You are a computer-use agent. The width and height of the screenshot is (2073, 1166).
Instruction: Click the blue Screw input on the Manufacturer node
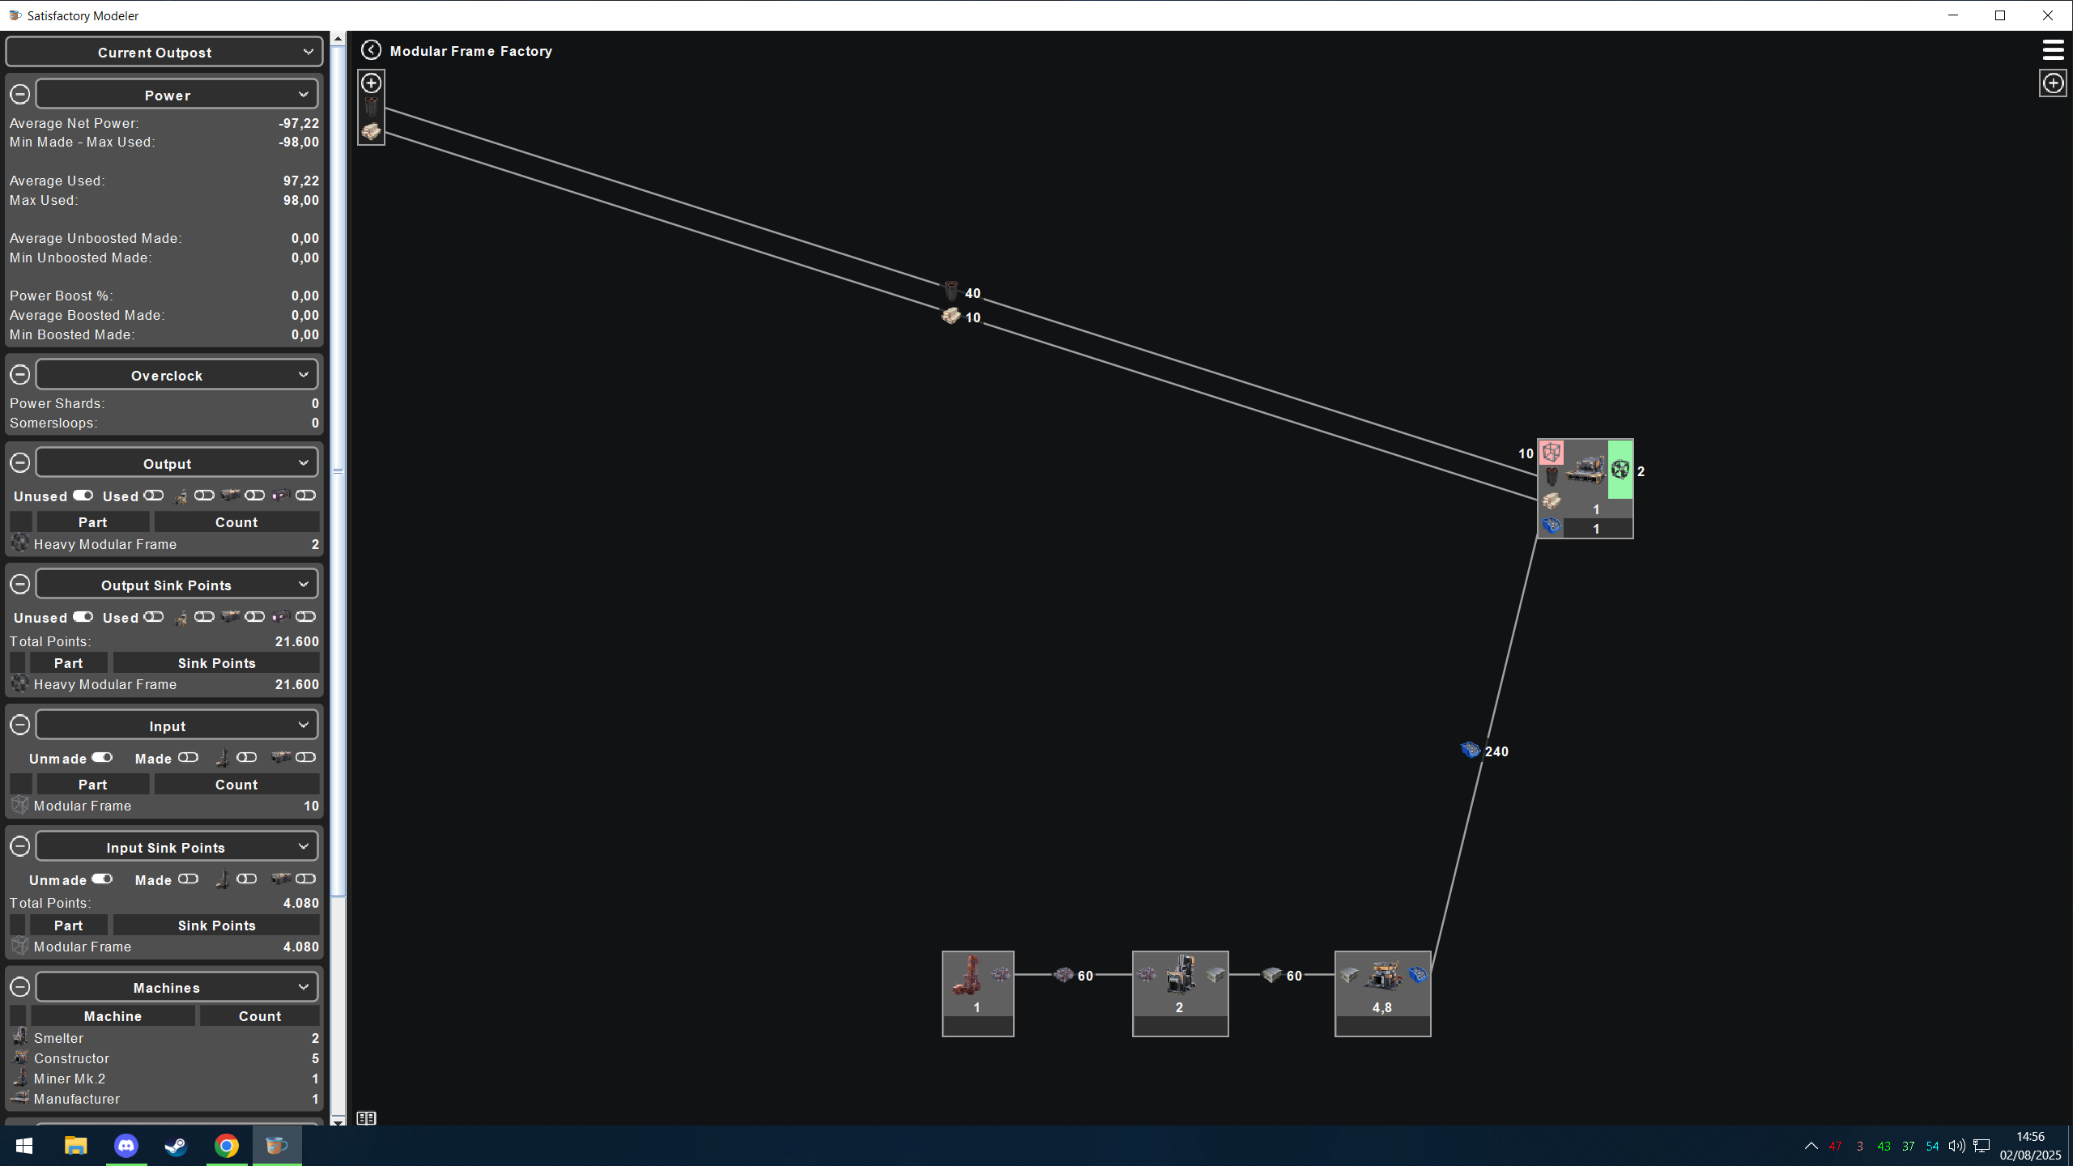[1552, 526]
